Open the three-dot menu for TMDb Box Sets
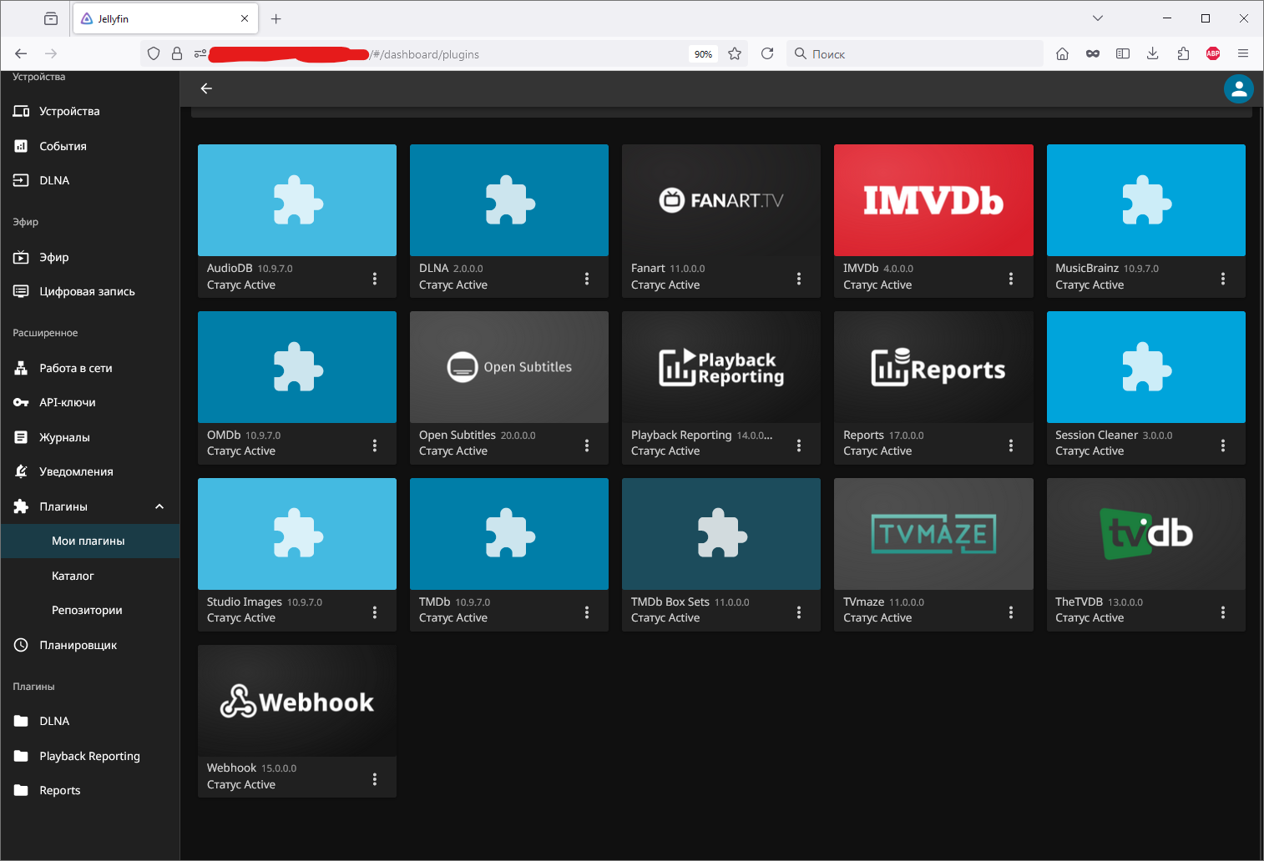The height and width of the screenshot is (861, 1264). click(x=799, y=612)
